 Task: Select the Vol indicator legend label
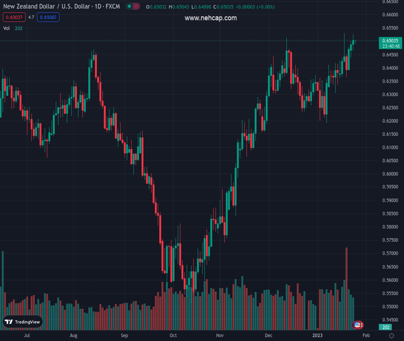[x=6, y=28]
